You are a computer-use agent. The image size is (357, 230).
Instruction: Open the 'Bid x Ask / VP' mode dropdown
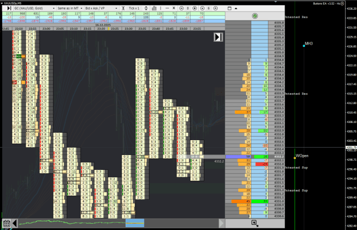point(101,8)
